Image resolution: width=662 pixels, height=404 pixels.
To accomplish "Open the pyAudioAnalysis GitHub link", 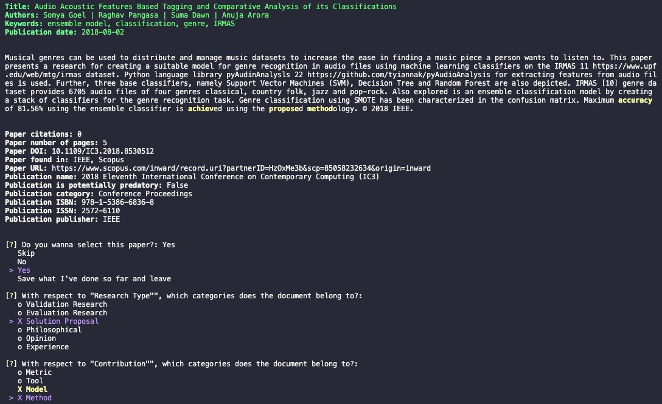I will click(x=399, y=74).
